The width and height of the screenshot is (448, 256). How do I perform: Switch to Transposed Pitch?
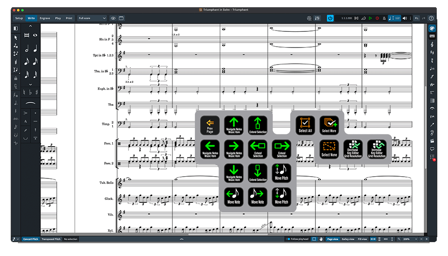[x=51, y=239]
